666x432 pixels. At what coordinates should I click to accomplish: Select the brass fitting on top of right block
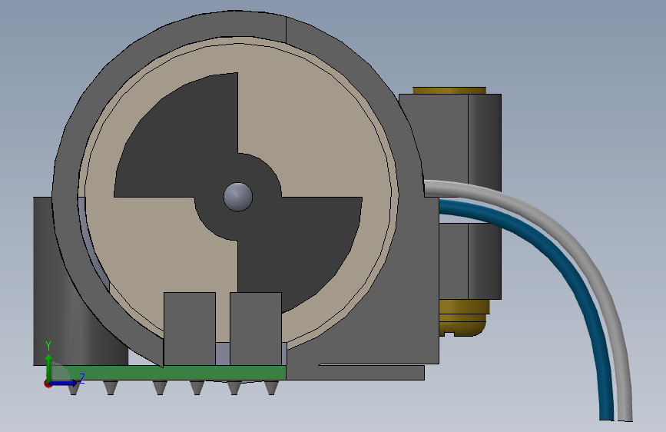449,91
